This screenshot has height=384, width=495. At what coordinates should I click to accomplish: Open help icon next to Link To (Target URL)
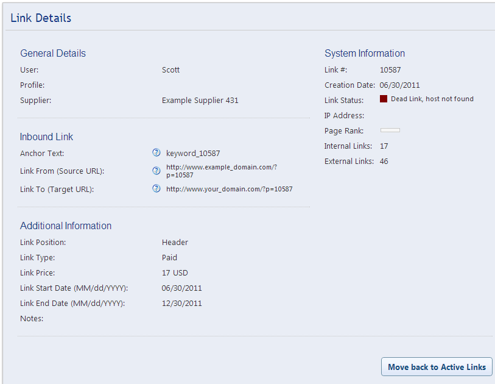pos(156,189)
